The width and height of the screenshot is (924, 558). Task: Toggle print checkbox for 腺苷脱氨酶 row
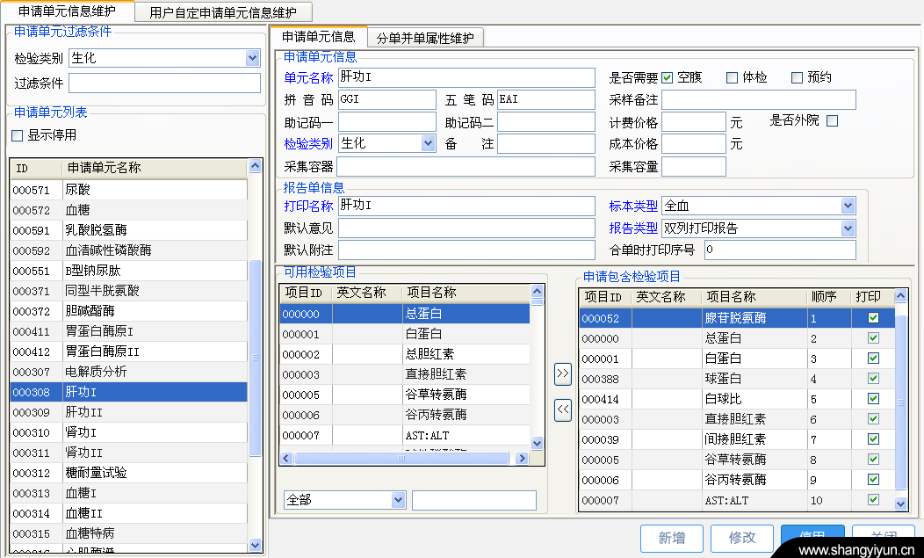point(873,318)
